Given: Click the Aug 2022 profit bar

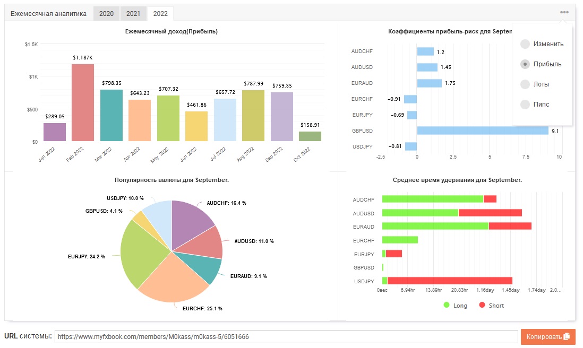Looking at the screenshot, I should coord(253,116).
